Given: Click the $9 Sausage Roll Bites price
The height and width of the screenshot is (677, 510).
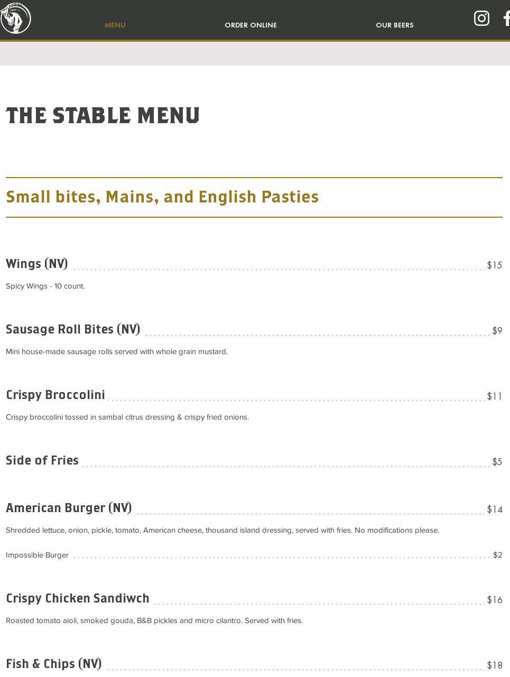Looking at the screenshot, I should 497,331.
